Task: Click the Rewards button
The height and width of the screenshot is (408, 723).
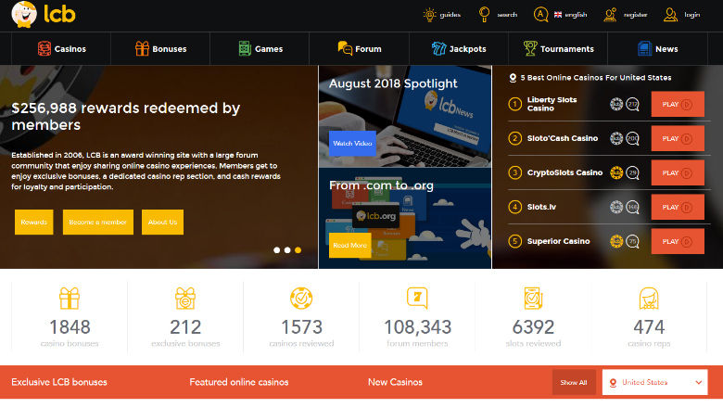Action: [33, 223]
